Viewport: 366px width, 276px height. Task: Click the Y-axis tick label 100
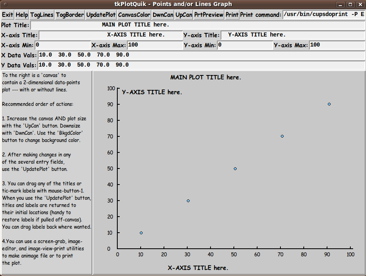coord(111,88)
